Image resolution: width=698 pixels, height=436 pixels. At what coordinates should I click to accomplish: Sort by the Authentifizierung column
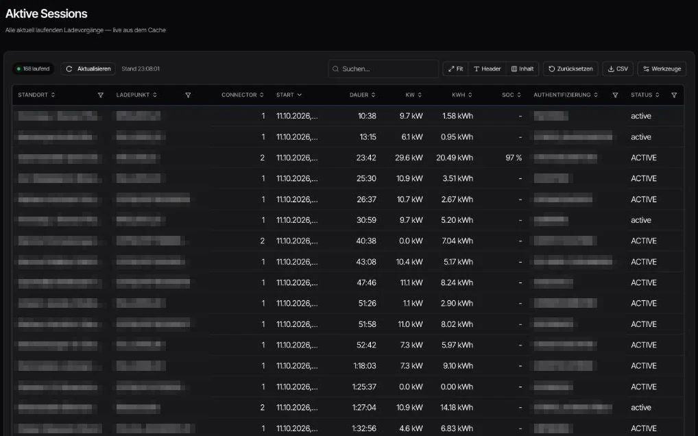pyautogui.click(x=566, y=95)
